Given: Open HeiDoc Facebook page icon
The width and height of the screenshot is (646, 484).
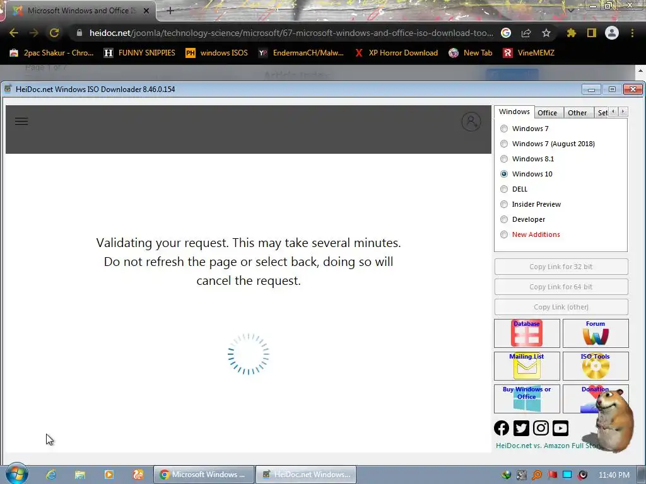Looking at the screenshot, I should pos(502,428).
